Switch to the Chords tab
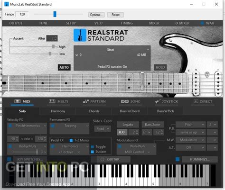 pyautogui.click(x=94, y=111)
